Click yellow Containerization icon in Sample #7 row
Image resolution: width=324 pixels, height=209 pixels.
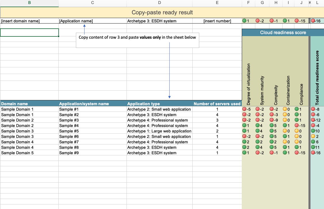coord(285,142)
